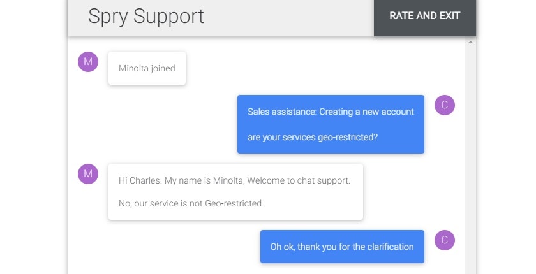
Task: Click the C avatar beside the geo-restricted question
Action: [x=444, y=105]
